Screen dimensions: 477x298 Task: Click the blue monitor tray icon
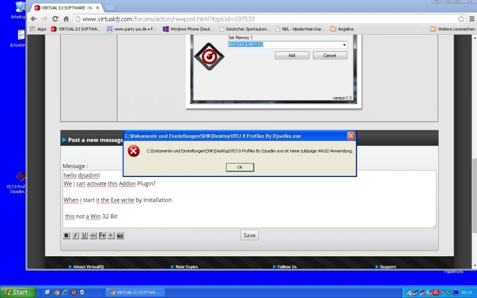[x=456, y=293]
